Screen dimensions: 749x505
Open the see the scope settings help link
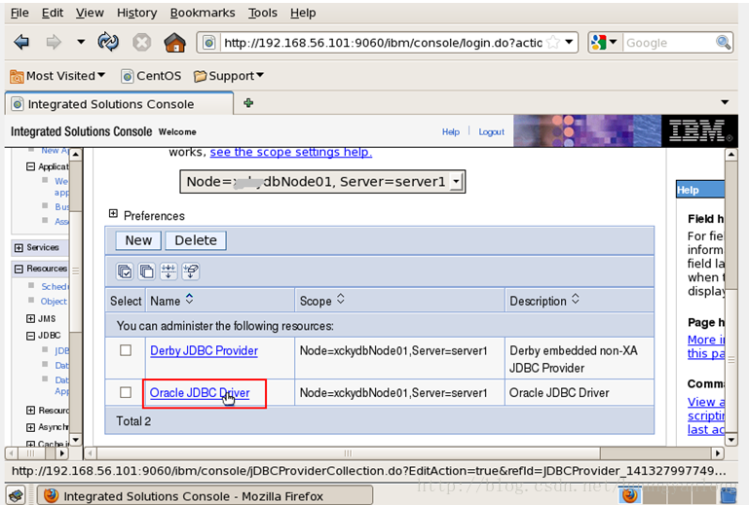click(x=290, y=152)
